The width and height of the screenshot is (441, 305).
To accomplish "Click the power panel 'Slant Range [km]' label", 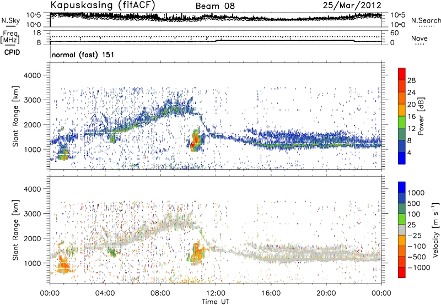I will click(x=15, y=116).
